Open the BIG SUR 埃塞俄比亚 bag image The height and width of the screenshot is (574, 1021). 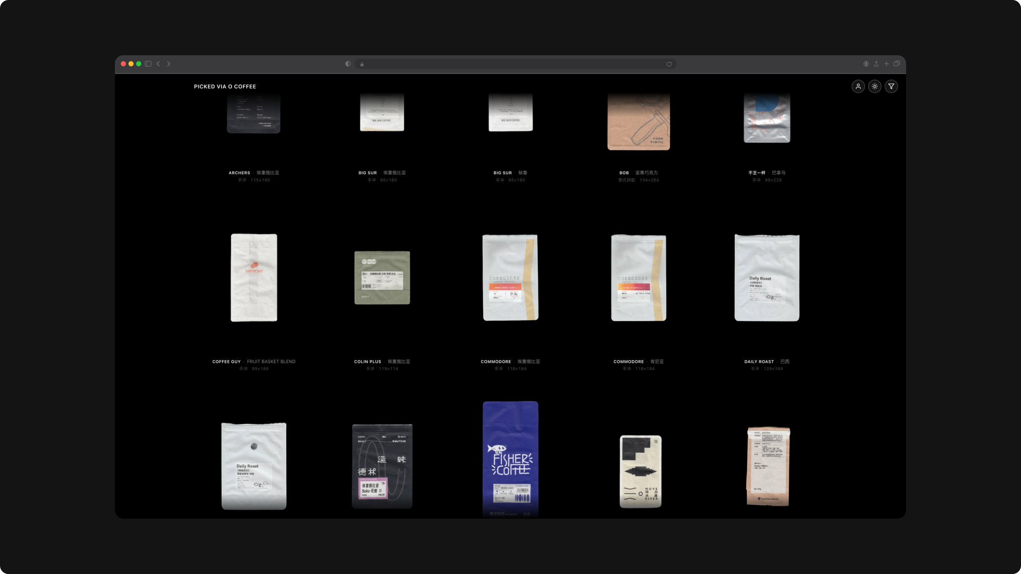click(382, 112)
